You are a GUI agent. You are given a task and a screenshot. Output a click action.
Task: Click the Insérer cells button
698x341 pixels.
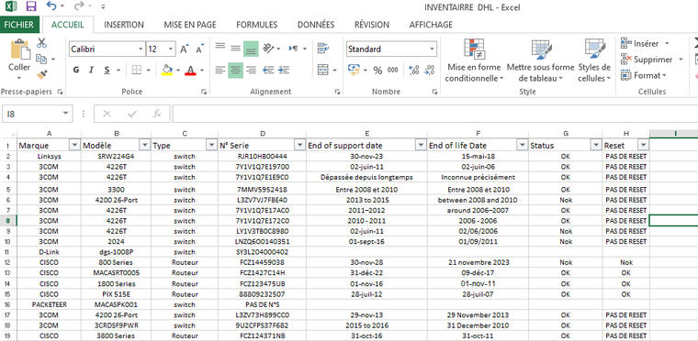645,44
